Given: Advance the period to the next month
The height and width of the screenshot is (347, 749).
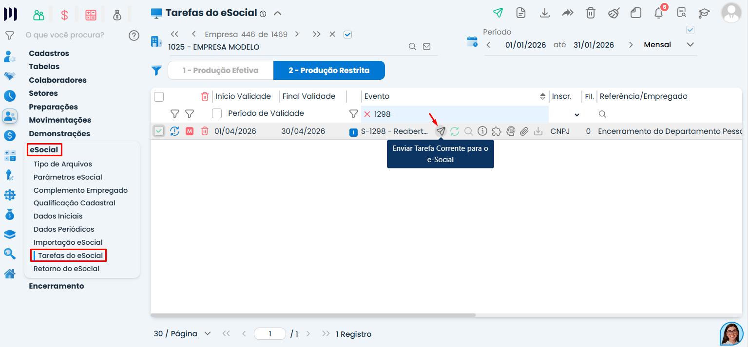Looking at the screenshot, I should (631, 45).
